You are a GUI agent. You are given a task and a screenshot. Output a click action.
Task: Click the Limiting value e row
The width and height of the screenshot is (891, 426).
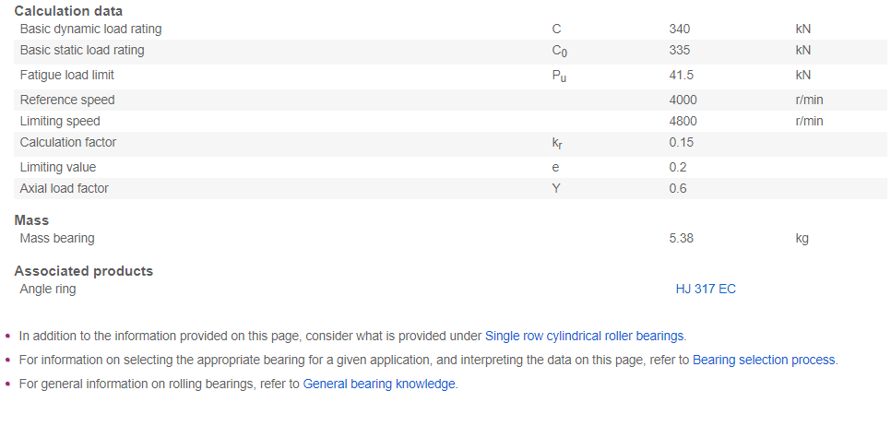click(x=450, y=167)
